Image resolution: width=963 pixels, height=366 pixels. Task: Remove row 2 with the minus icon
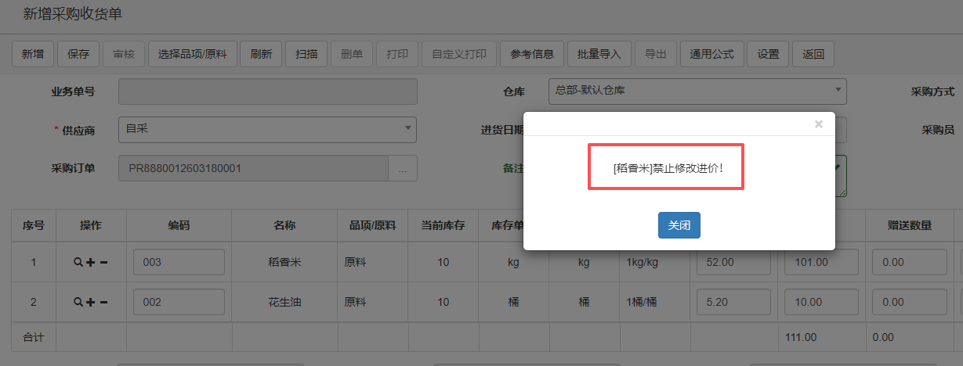click(103, 303)
